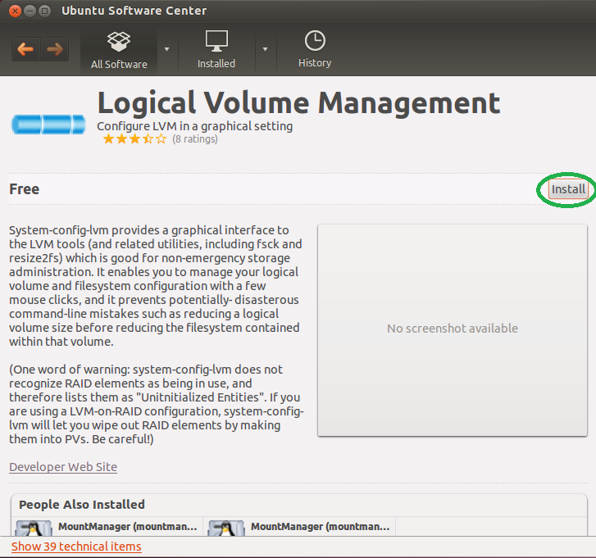Open the first MountManager recommendation
Screen dimensions: 596x558
point(107,527)
